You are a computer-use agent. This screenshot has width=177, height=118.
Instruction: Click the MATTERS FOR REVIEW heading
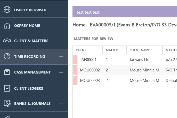pos(93,39)
